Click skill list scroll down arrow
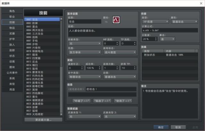The width and height of the screenshot is (205, 131). coord(61,114)
